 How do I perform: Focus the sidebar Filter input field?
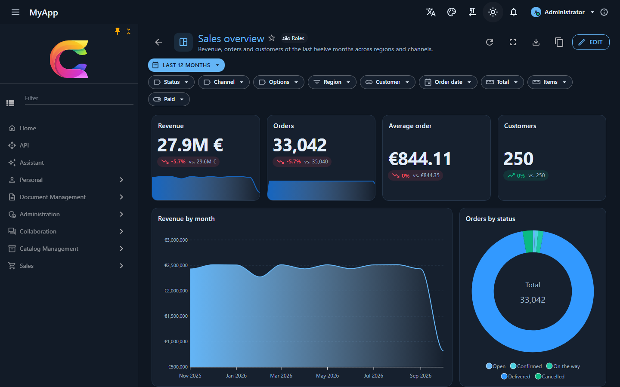(x=79, y=98)
